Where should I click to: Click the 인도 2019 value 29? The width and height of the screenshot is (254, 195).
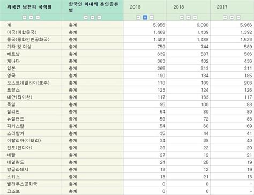click(x=162, y=148)
